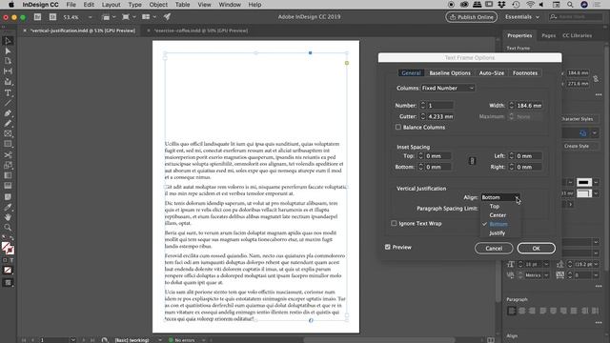Select the Content Collector tool
This screenshot has width=610, height=343.
pyautogui.click(x=8, y=82)
